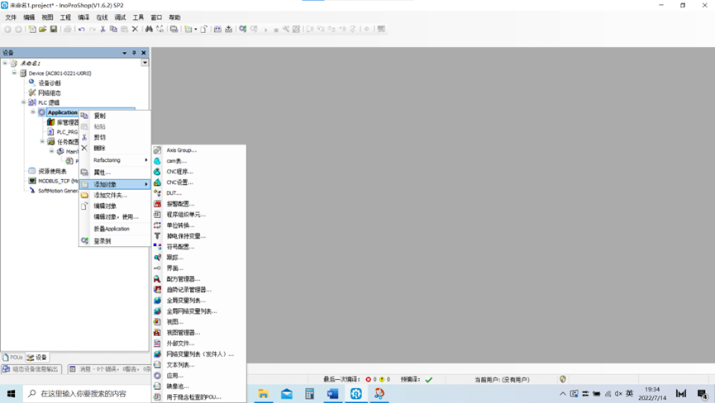Click the 趋势记录管理器 icon in the submenu
The height and width of the screenshot is (403, 715).
tap(157, 290)
